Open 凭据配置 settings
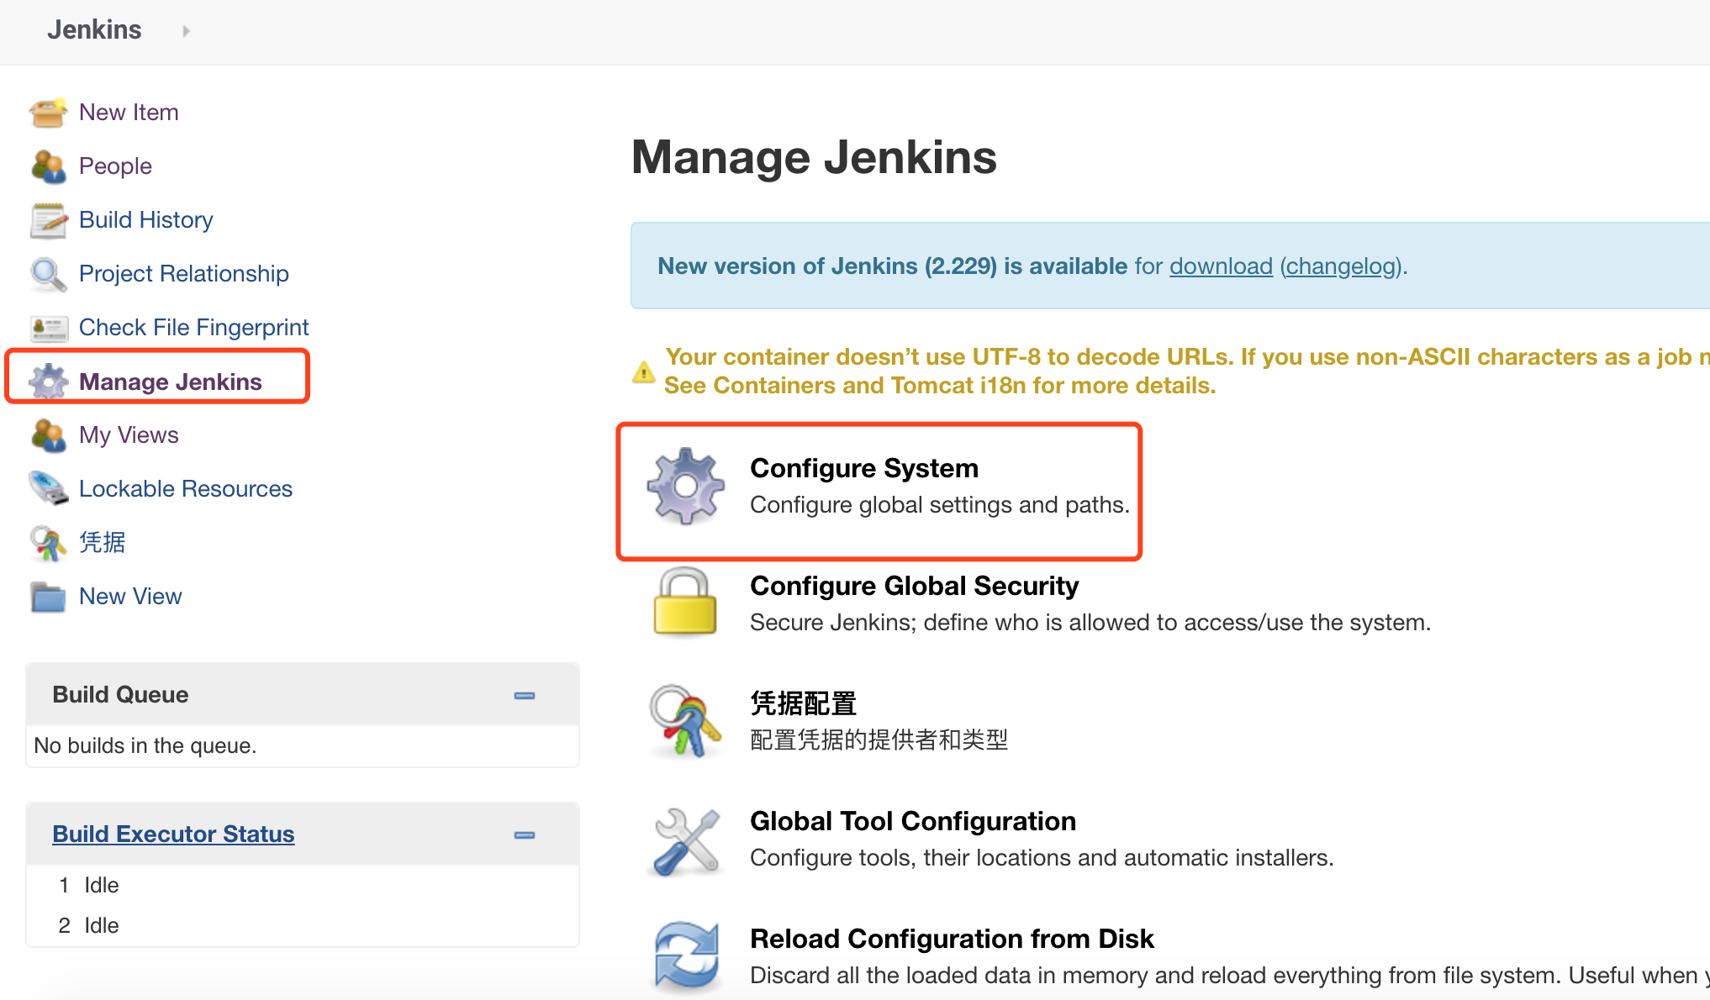The width and height of the screenshot is (1710, 1000). click(803, 703)
